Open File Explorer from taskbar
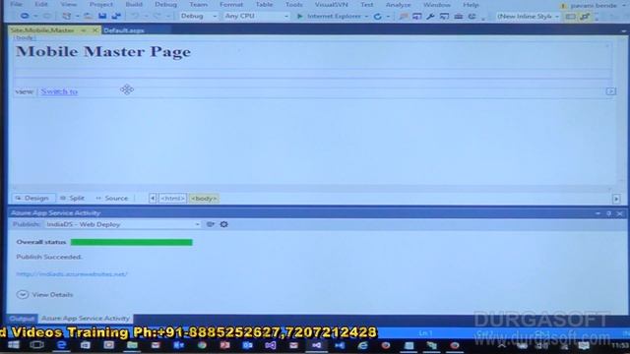The height and width of the screenshot is (354, 630). pos(132,345)
